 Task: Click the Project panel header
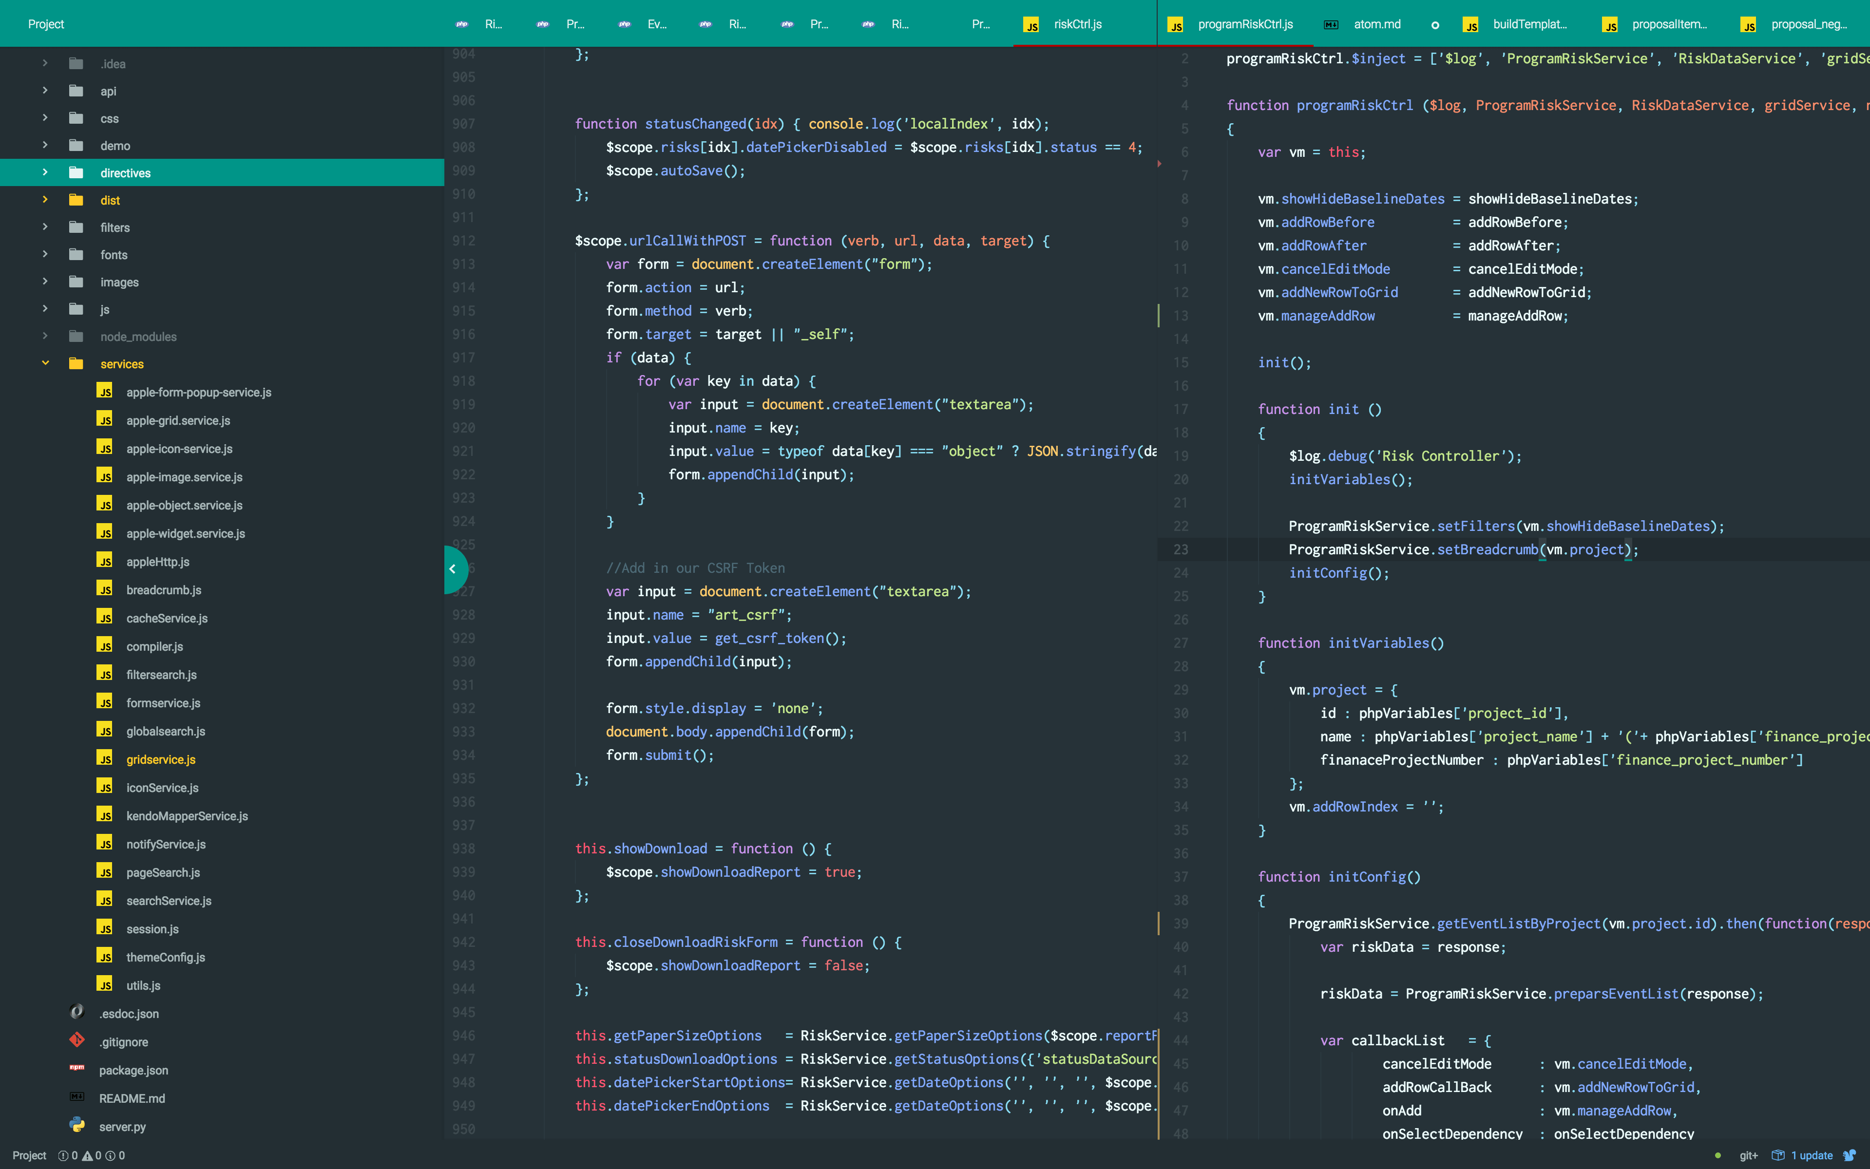(46, 24)
